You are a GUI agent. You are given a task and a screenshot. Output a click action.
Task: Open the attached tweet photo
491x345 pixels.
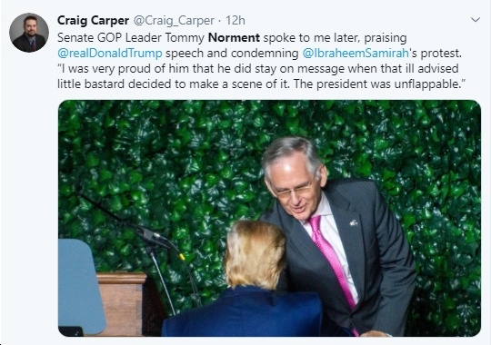(269, 218)
